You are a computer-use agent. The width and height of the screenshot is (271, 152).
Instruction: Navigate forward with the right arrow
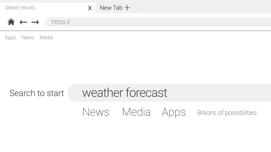click(x=35, y=22)
